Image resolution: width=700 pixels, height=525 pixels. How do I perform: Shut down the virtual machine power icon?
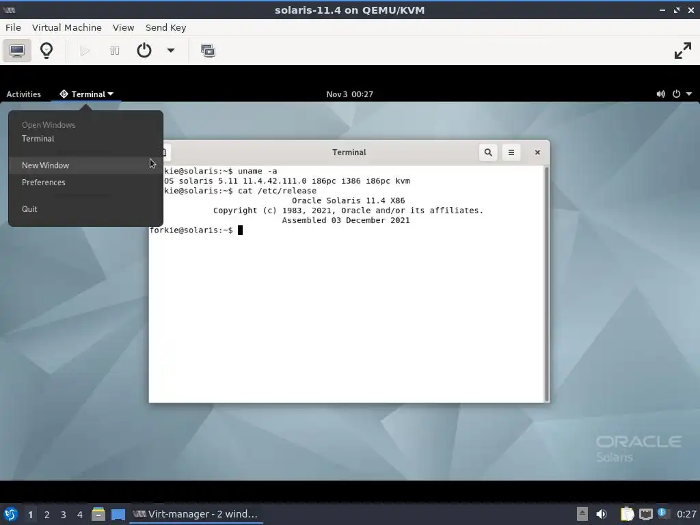coord(144,51)
